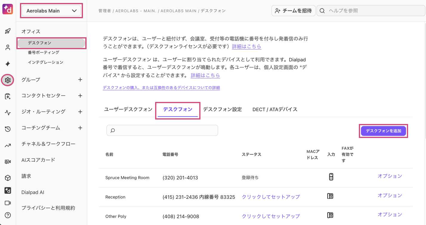Click the チームを招待 button
Screen dimensions: 426x225
[x=293, y=11]
